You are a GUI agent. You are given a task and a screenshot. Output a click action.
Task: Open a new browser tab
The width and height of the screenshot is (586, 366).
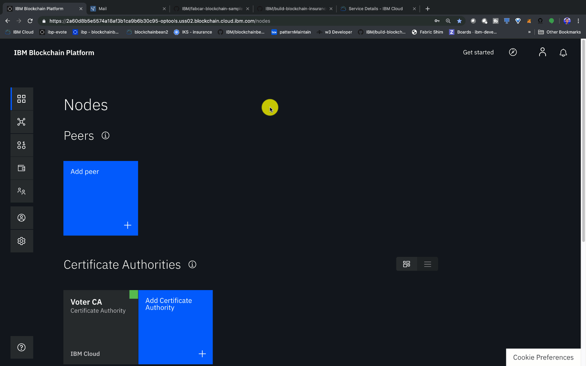[x=428, y=9]
